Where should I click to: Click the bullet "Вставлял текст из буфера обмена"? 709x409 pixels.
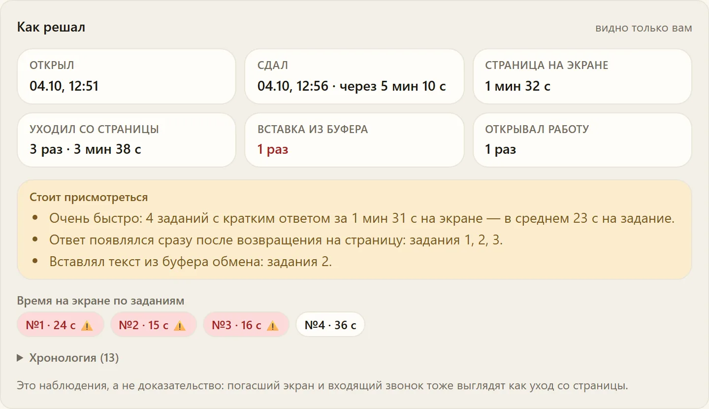[x=191, y=262]
